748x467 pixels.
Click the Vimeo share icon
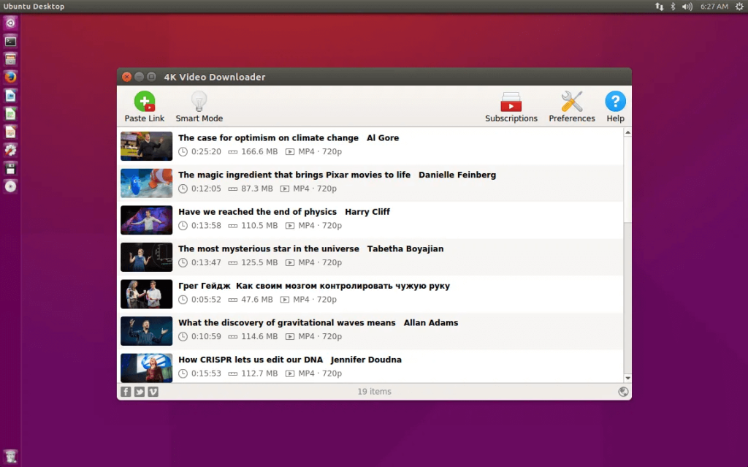coord(153,391)
